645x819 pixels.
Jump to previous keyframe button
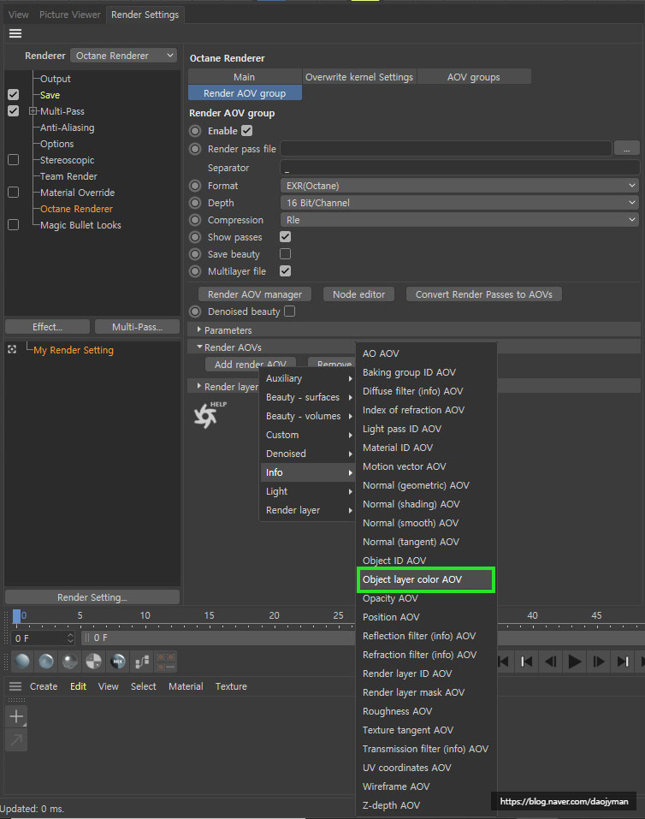526,662
